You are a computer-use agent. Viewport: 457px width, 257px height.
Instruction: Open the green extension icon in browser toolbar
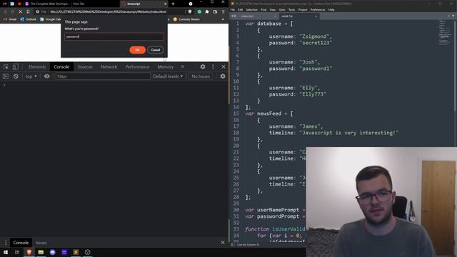[199, 11]
